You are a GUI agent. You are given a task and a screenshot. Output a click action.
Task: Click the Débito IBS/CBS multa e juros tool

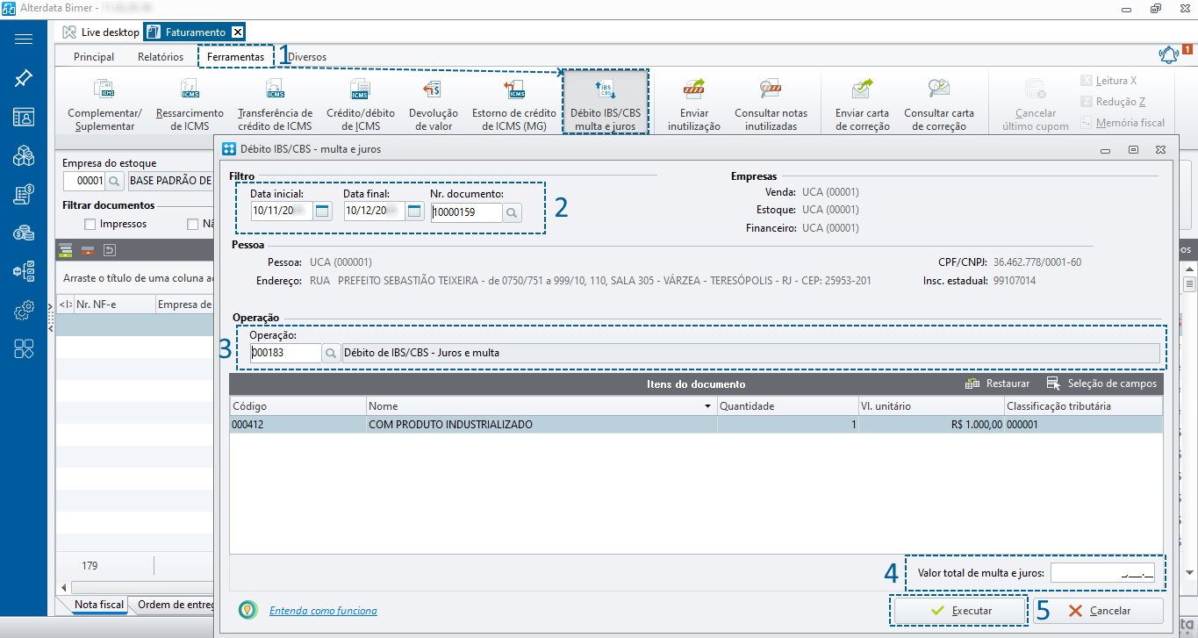[605, 104]
